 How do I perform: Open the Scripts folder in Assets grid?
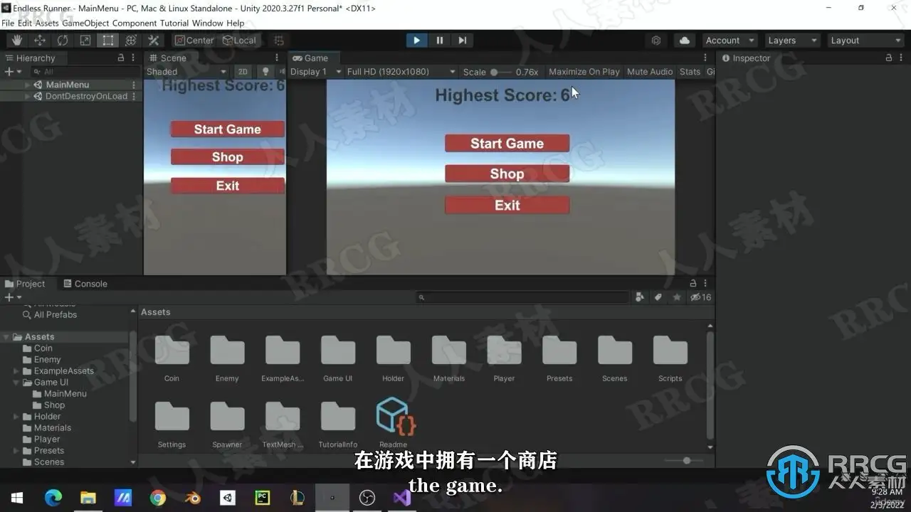tap(670, 358)
